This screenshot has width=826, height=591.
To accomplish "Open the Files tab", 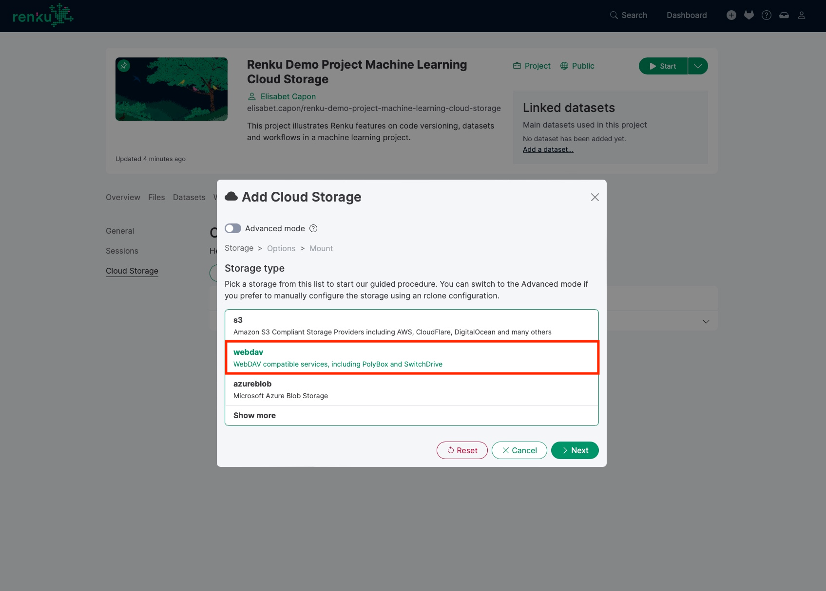I will point(156,197).
